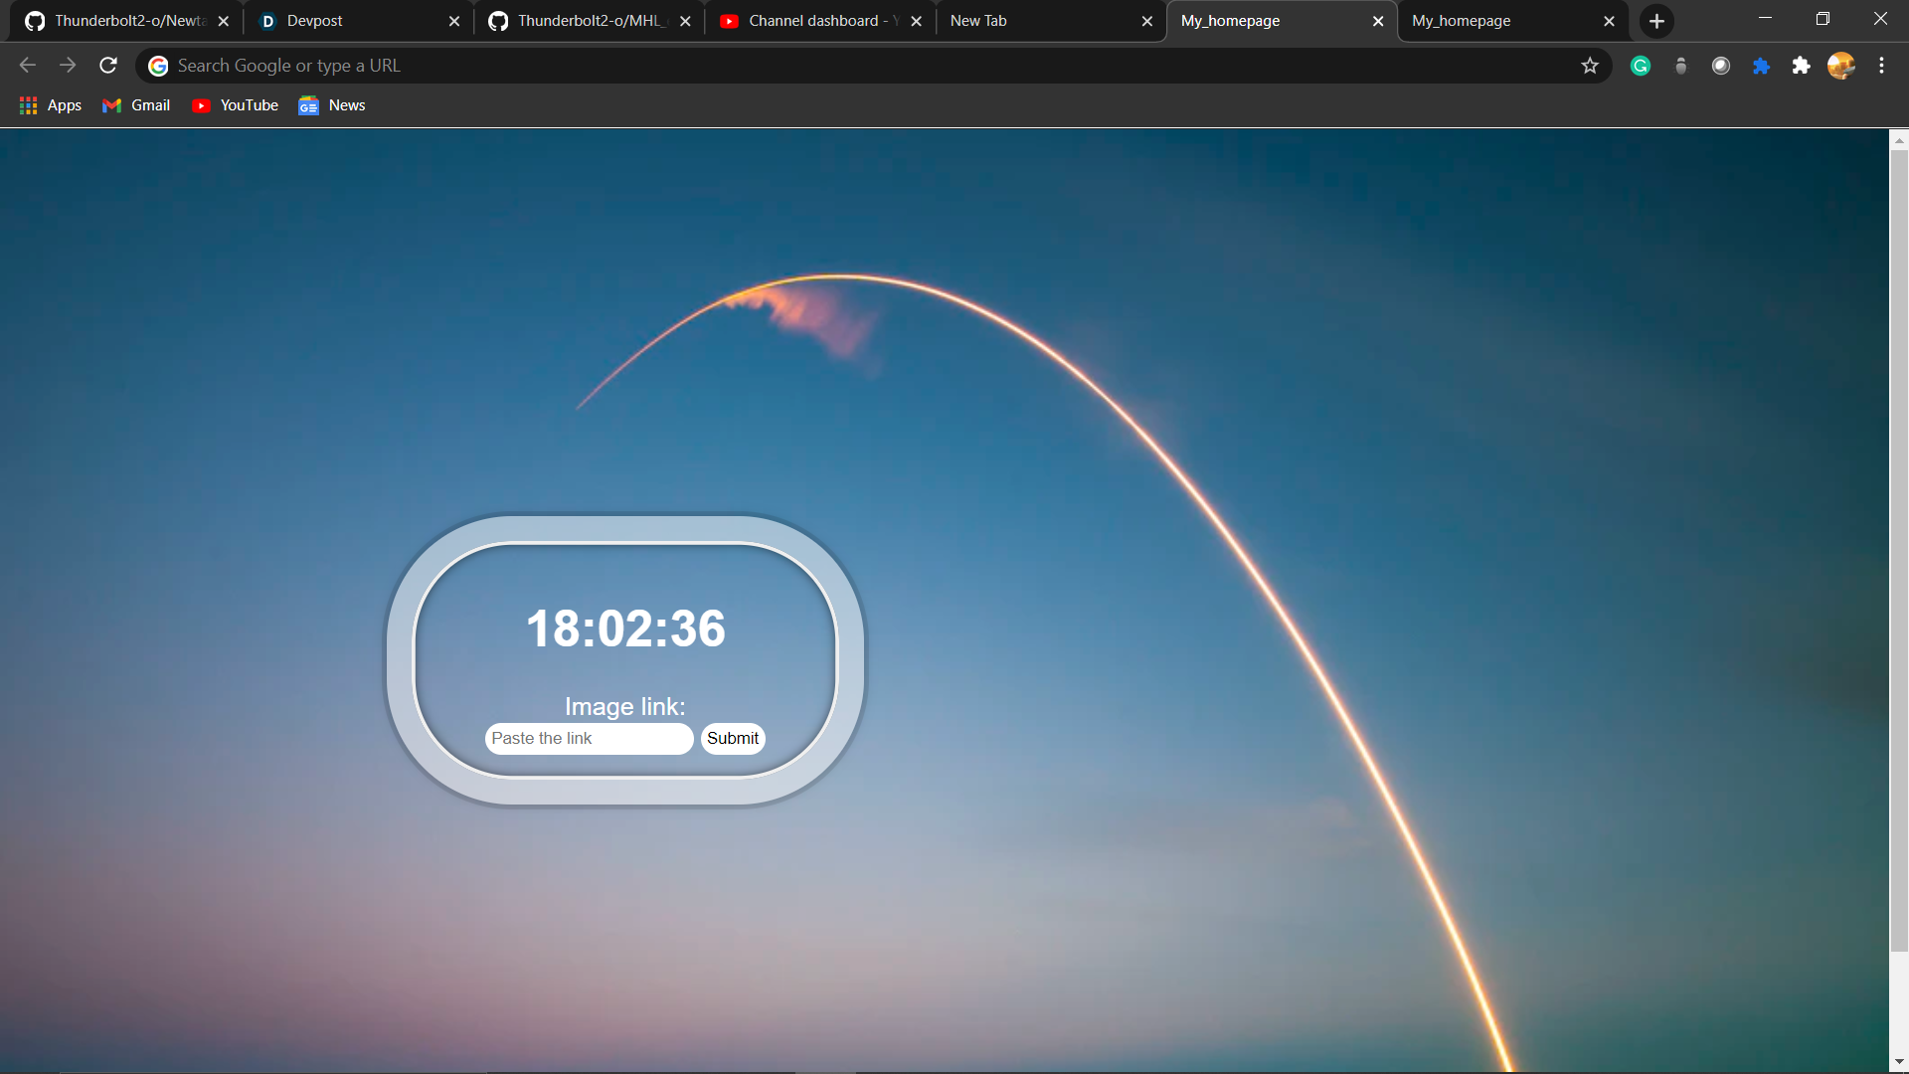Open the News bookmark
Image resolution: width=1909 pixels, height=1074 pixels.
(x=332, y=105)
